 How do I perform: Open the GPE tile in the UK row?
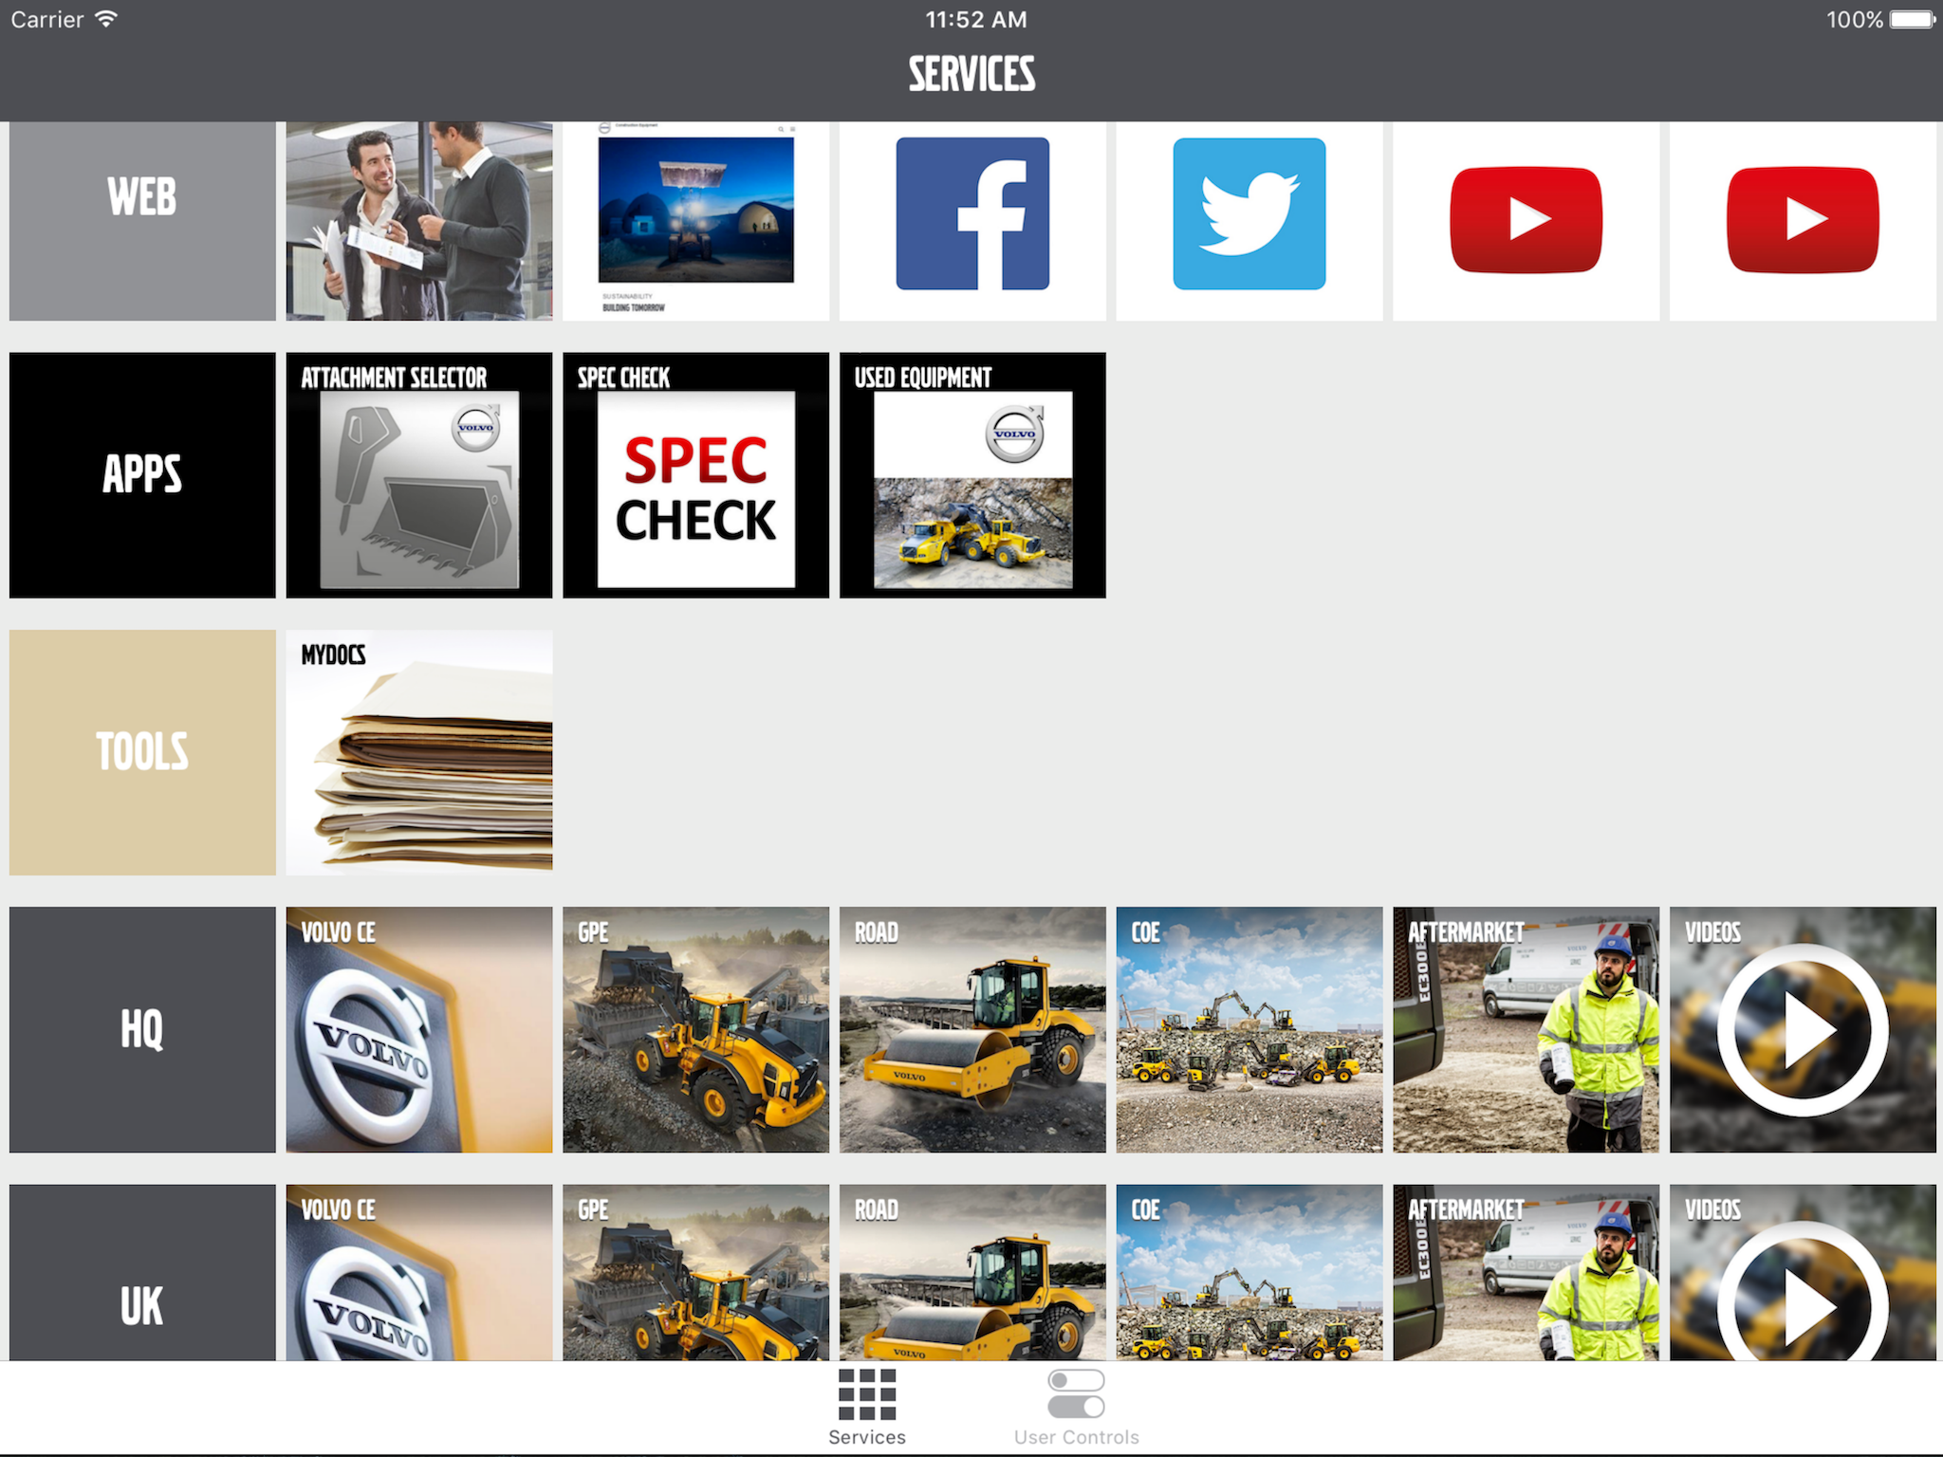click(696, 1273)
